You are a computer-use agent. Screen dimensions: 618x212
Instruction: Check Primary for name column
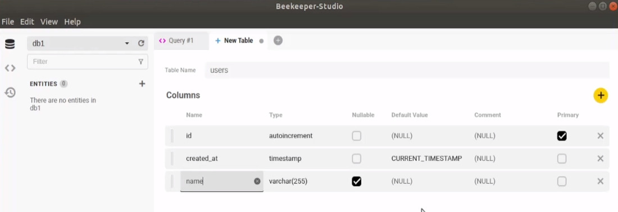562,181
